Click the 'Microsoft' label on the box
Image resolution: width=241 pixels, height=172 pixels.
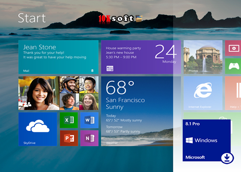click(x=195, y=157)
